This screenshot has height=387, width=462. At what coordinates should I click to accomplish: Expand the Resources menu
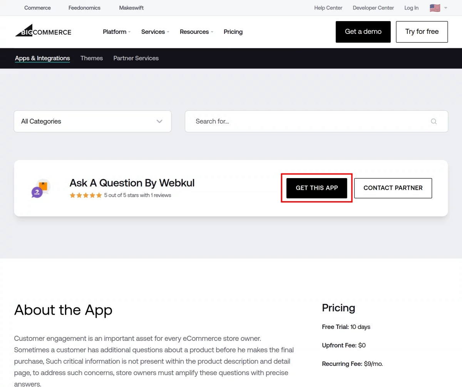196,32
